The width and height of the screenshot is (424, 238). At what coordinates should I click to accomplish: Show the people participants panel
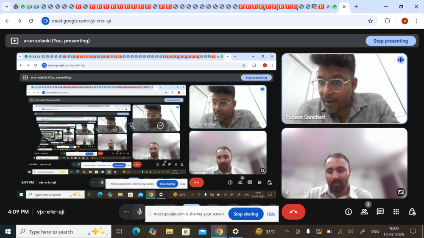[x=364, y=212]
